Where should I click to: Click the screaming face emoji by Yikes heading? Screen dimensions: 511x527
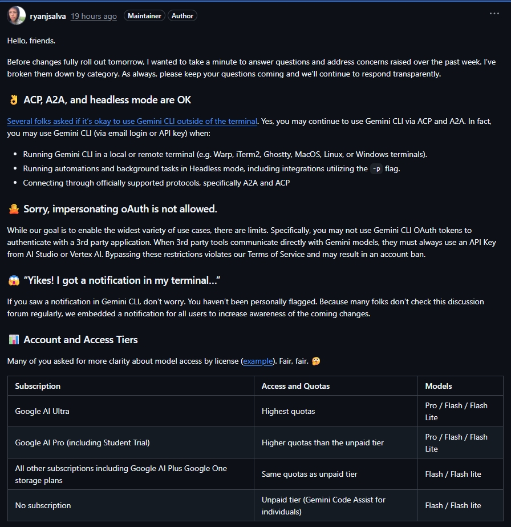14,280
